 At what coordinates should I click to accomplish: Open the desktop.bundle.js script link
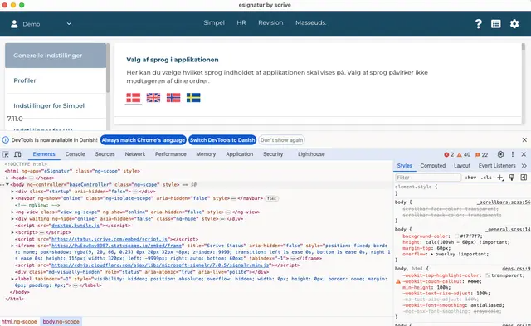[76, 226]
